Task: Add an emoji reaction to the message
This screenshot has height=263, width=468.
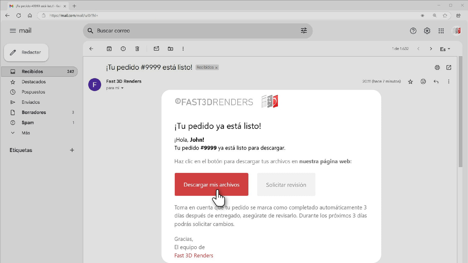Action: pyautogui.click(x=423, y=82)
